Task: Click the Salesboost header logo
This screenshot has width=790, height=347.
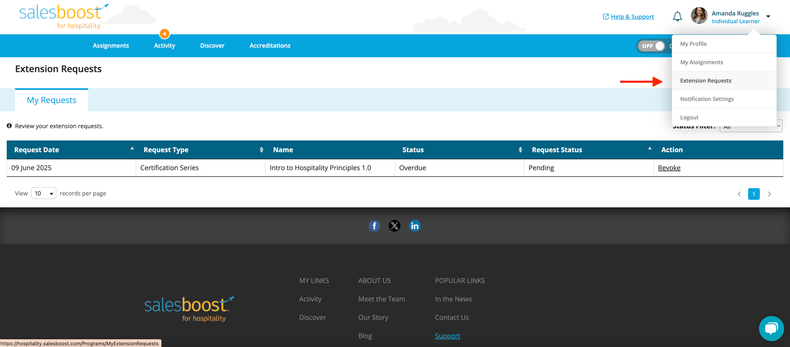Action: 64,16
